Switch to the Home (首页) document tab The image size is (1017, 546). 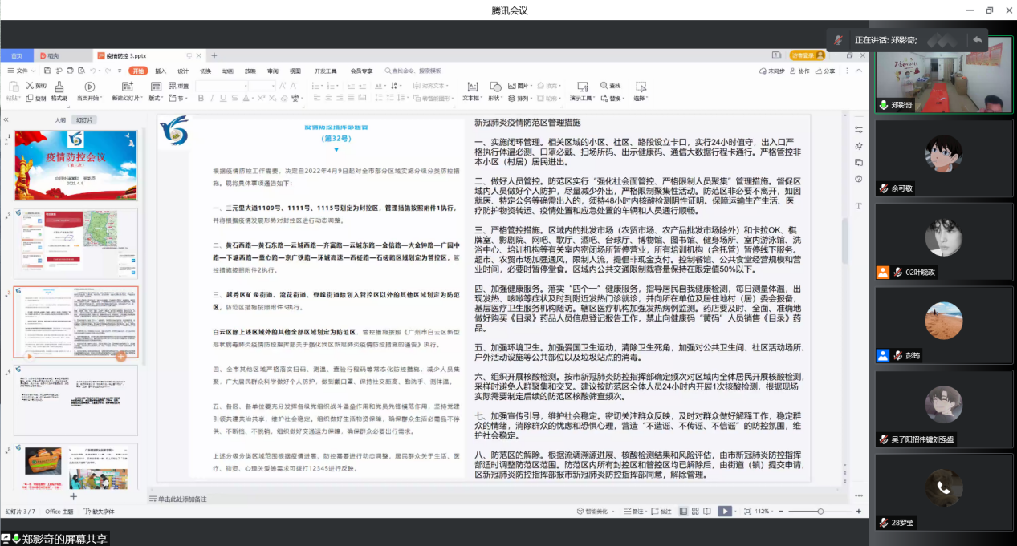coord(16,55)
